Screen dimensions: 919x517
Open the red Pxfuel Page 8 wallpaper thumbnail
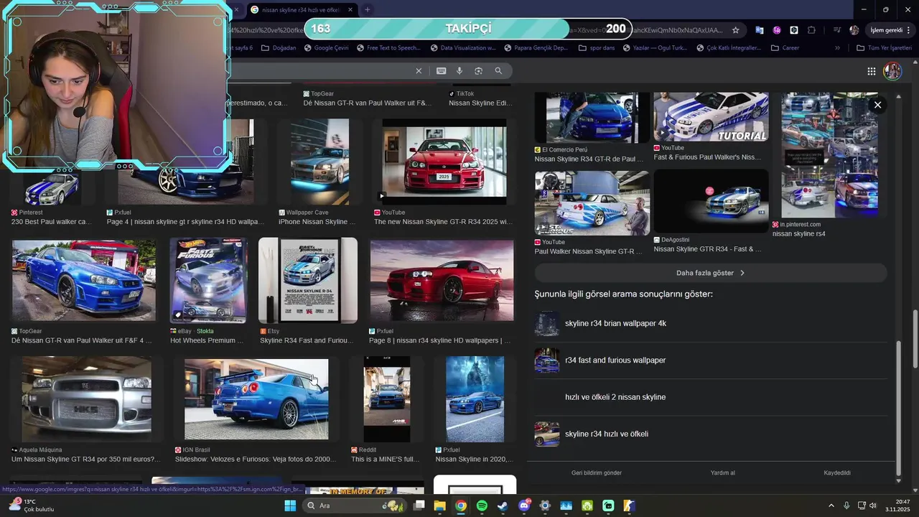click(x=442, y=280)
